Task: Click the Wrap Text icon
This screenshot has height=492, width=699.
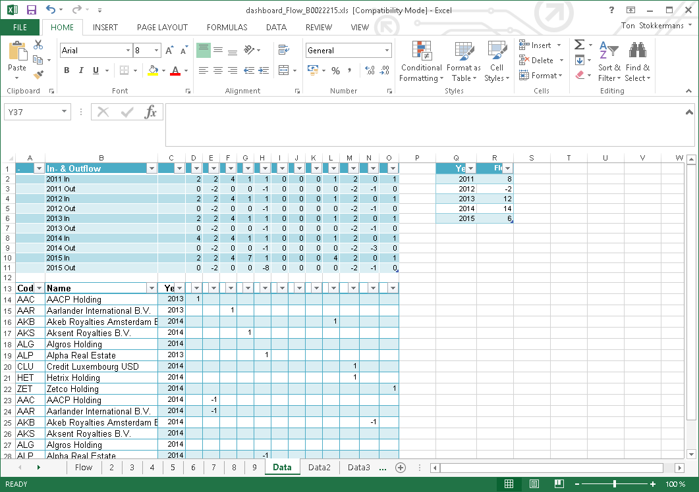Action: pos(283,50)
